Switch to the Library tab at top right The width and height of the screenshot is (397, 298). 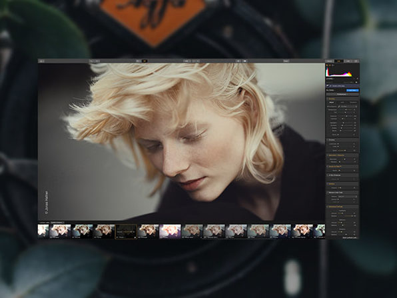(330, 61)
